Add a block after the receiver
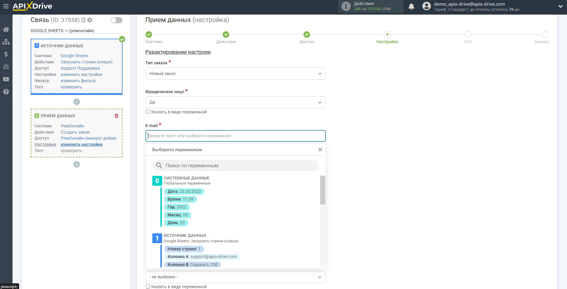This screenshot has height=289, width=567. pyautogui.click(x=77, y=164)
